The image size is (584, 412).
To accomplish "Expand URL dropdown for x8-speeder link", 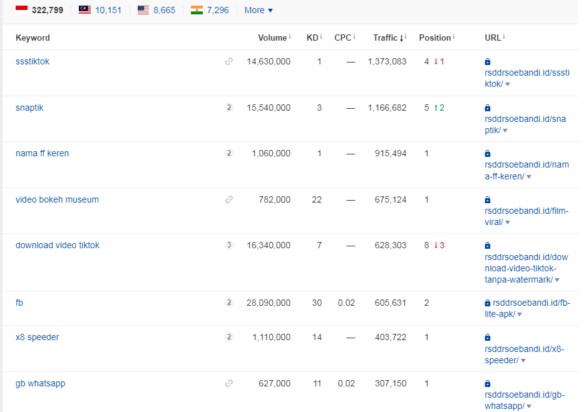I will [523, 361].
